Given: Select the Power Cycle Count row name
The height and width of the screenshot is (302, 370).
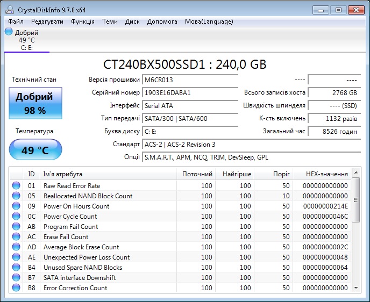Looking at the screenshot, I should pos(70,217).
